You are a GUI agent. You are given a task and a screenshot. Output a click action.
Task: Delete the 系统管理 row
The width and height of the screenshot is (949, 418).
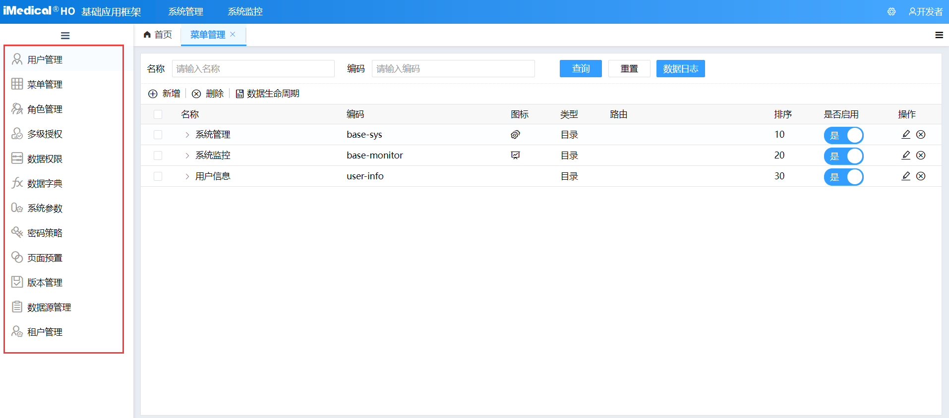921,134
